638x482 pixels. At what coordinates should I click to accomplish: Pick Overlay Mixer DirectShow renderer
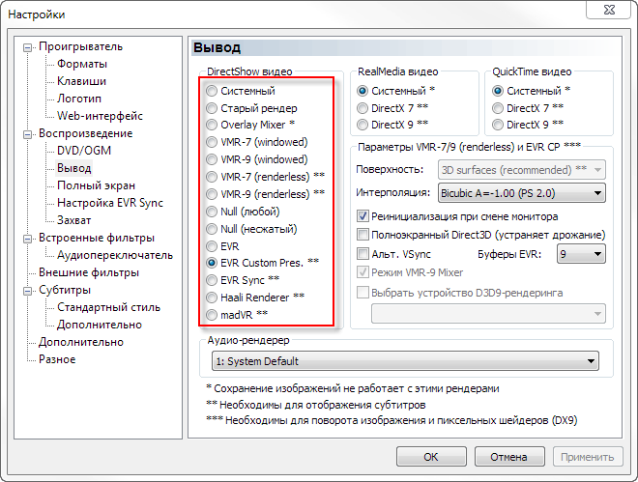pyautogui.click(x=213, y=125)
